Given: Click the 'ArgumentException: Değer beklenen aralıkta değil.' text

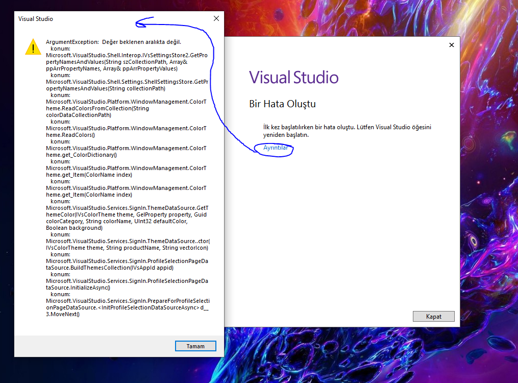Looking at the screenshot, I should pyautogui.click(x=113, y=42).
